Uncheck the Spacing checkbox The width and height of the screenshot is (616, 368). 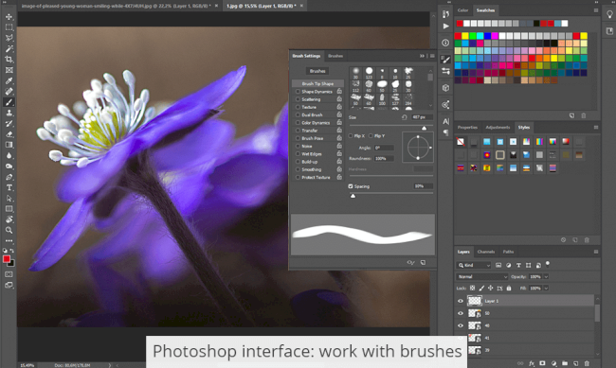click(351, 186)
